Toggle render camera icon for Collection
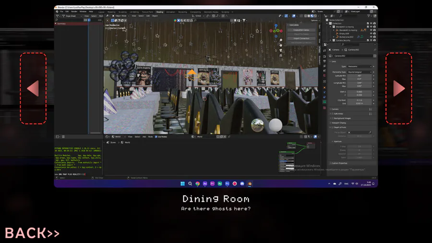This screenshot has height=243, width=432. (374, 24)
